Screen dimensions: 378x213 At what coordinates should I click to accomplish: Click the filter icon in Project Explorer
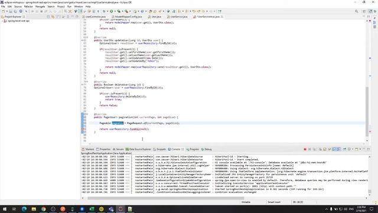point(57,17)
